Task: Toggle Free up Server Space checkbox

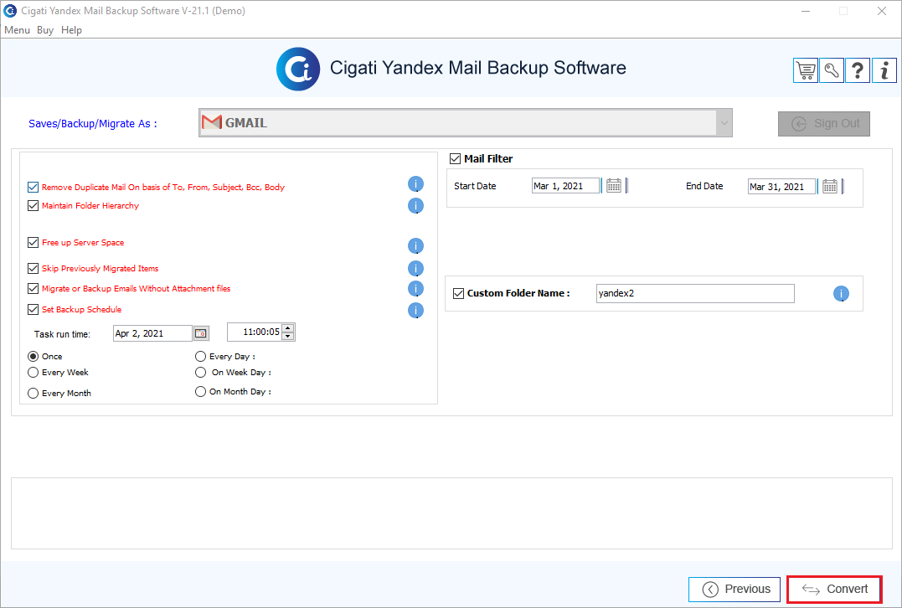Action: [33, 242]
